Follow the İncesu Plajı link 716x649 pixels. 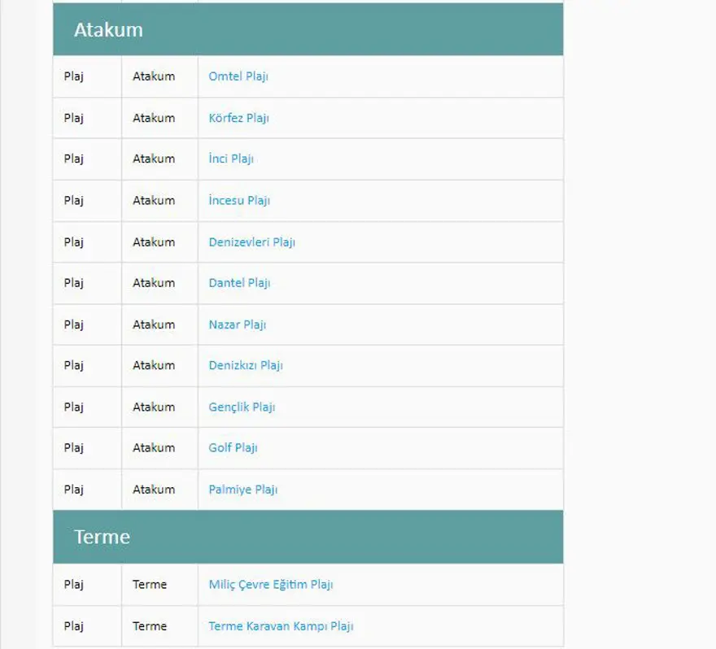(x=239, y=200)
